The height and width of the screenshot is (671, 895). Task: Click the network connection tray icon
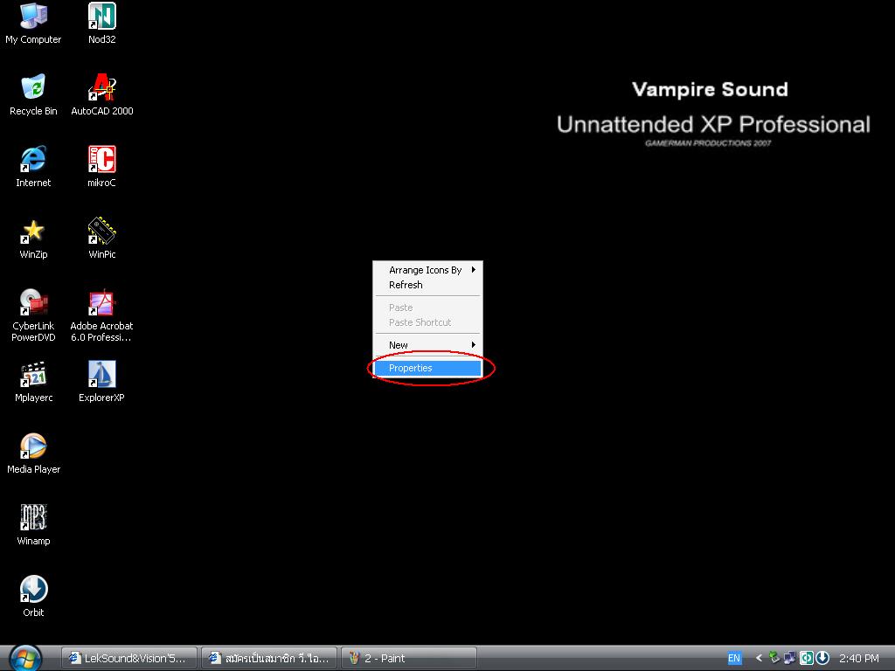click(790, 658)
